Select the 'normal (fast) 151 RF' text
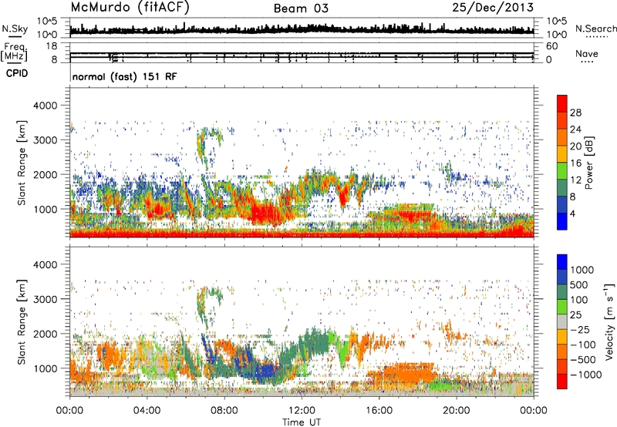Viewport: 617px width, 427px height. (125, 76)
